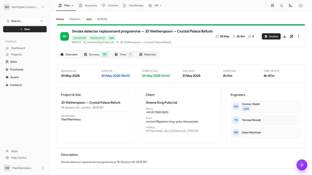The height and width of the screenshot is (175, 312).
Task: Click the completed time 20 May 2026 10:00
Action: tap(156, 76)
